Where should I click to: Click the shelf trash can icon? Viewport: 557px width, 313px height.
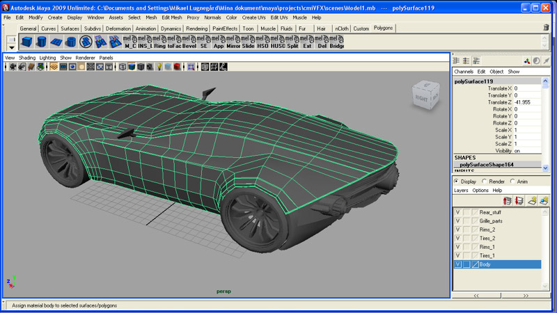coord(547,28)
